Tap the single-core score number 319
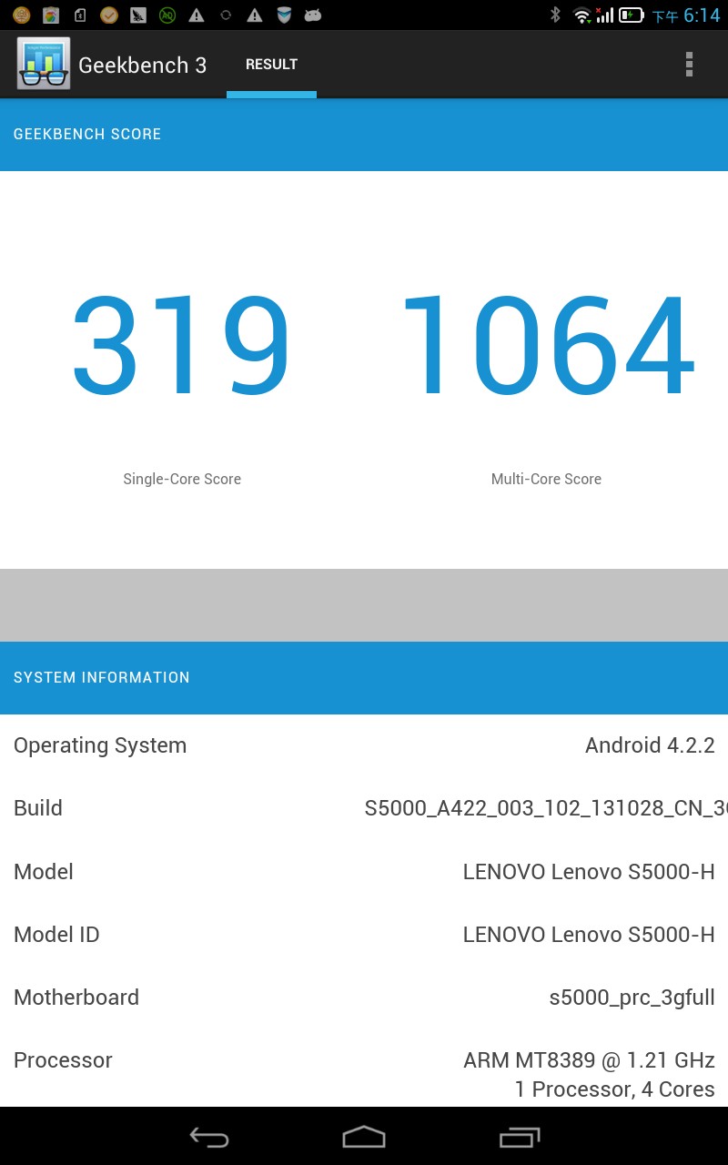Image resolution: width=728 pixels, height=1165 pixels. pos(181,346)
